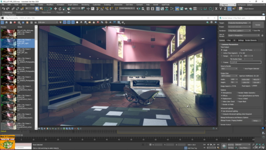Click the white circle alpha channel icon
Screen dimensions: 266x150
[77, 22]
